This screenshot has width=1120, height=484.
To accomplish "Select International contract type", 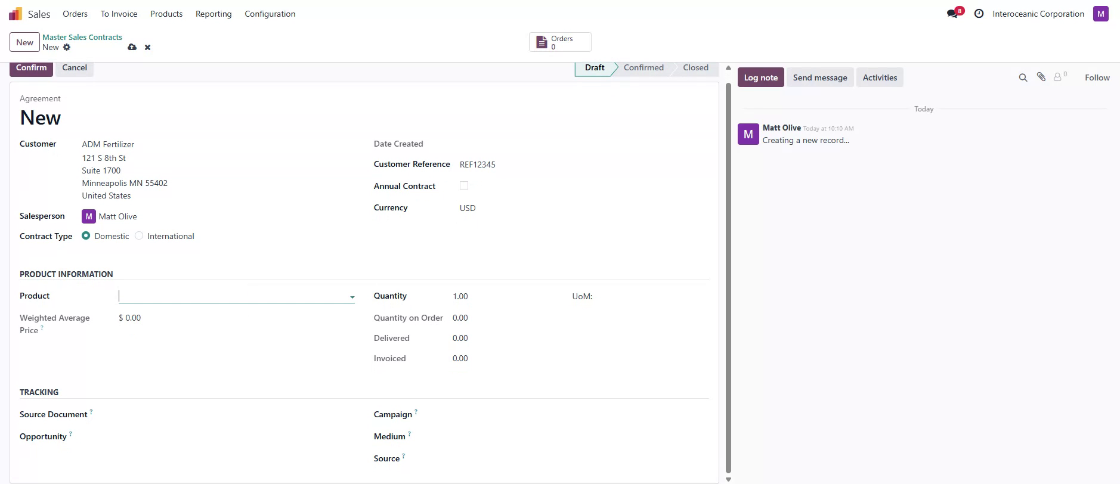I will point(139,236).
